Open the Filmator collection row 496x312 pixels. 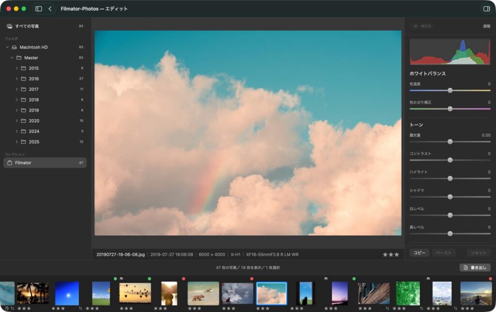coord(45,163)
